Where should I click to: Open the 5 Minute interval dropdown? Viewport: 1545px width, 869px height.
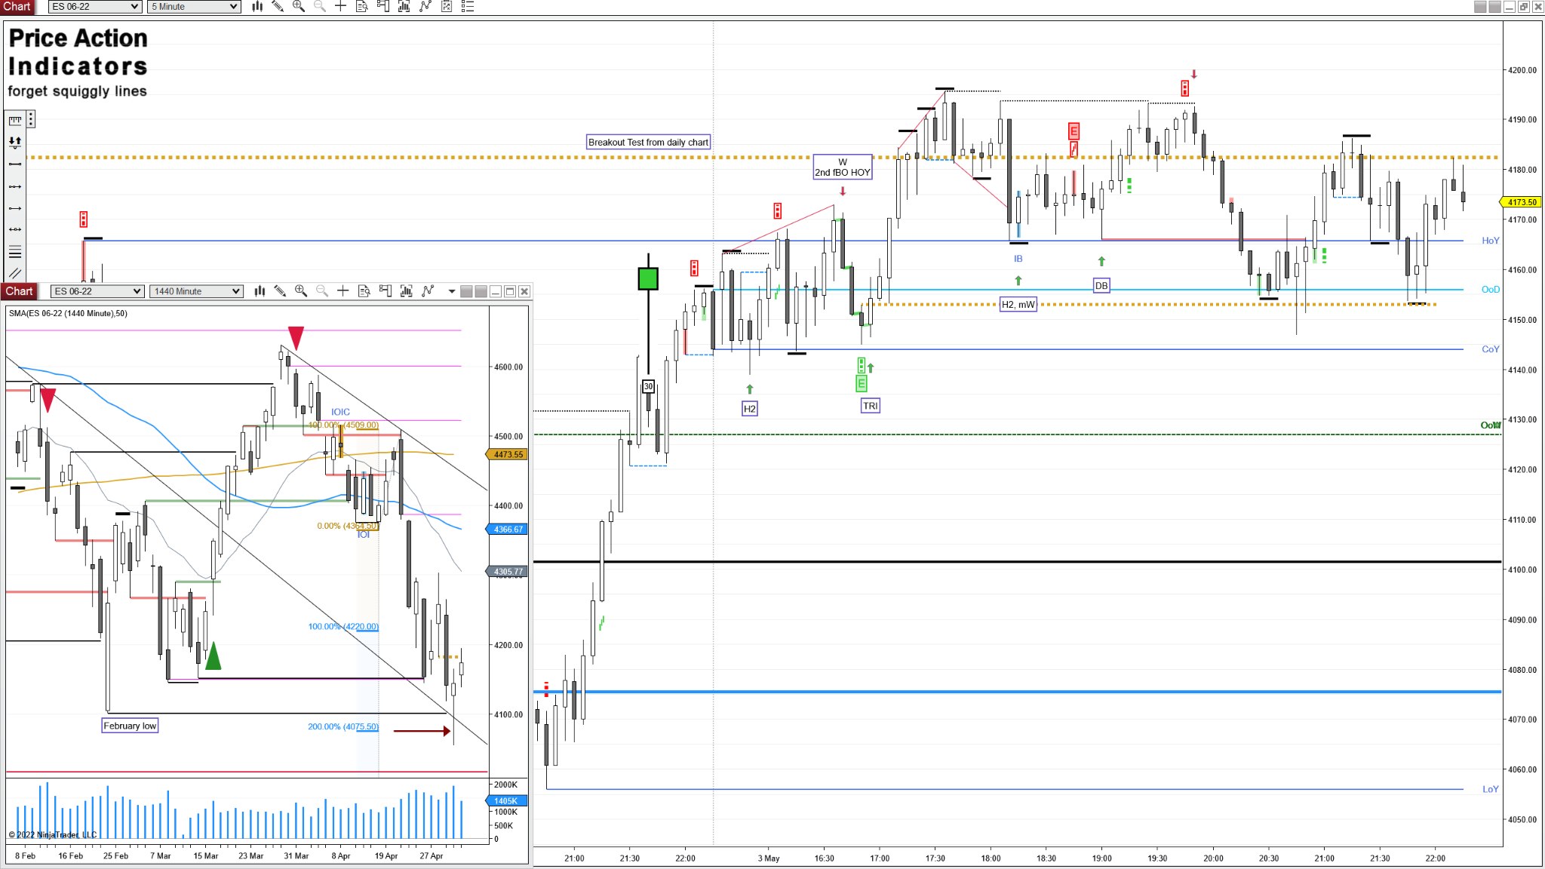point(195,7)
